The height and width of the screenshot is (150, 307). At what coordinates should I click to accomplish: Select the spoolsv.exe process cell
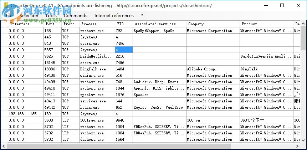(97, 95)
